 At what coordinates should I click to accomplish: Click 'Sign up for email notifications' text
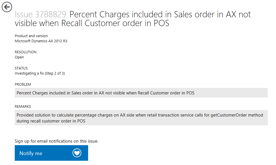[56, 141]
